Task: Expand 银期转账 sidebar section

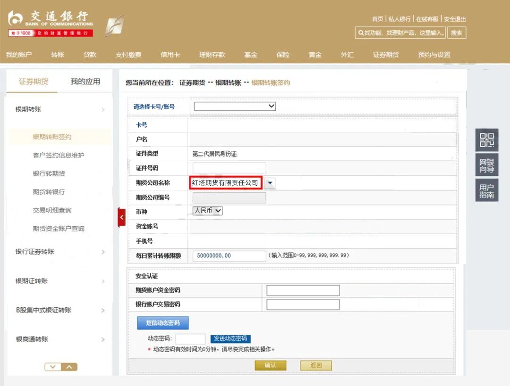Action: click(60, 109)
